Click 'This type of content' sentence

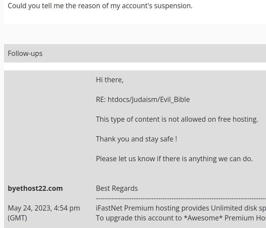pyautogui.click(x=177, y=119)
